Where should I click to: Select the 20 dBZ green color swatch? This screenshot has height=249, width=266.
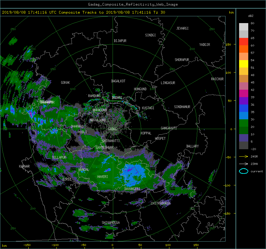point(244,123)
